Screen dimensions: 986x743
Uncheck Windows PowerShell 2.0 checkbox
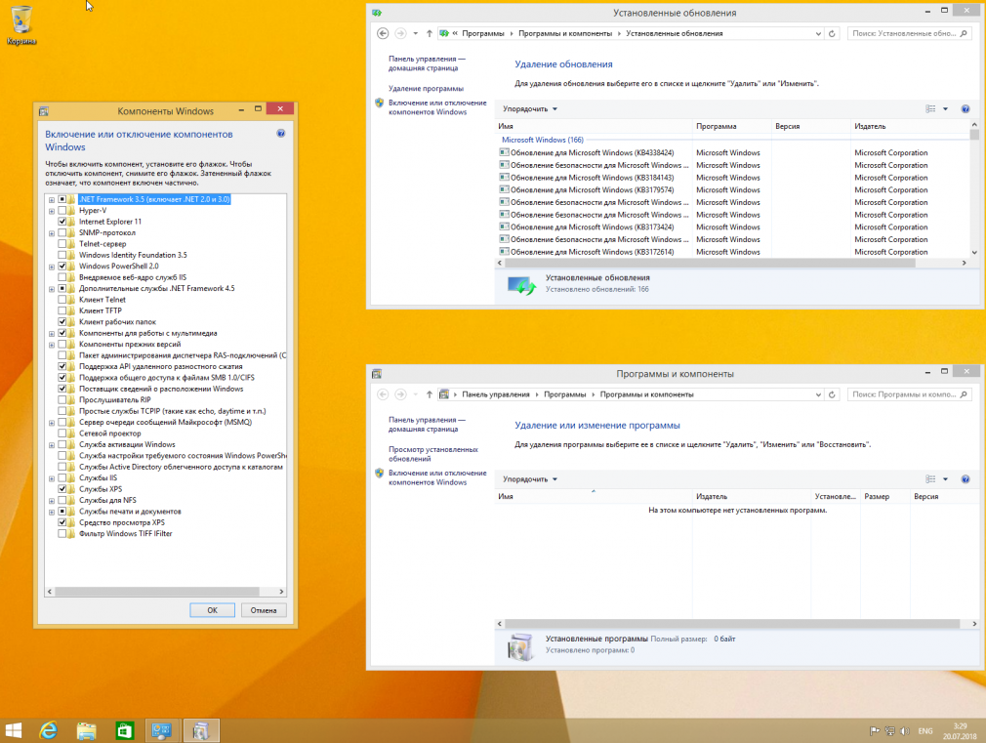tap(62, 267)
